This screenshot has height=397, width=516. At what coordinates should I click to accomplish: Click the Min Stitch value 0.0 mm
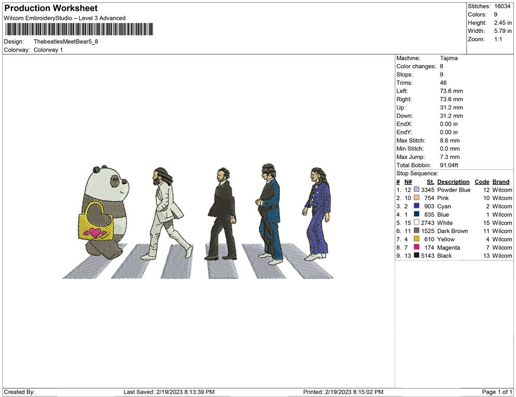point(450,148)
